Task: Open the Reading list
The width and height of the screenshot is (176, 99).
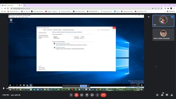Action: coord(171,11)
